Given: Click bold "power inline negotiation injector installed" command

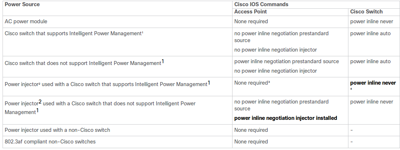Looking at the screenshot, I should 286,118.
